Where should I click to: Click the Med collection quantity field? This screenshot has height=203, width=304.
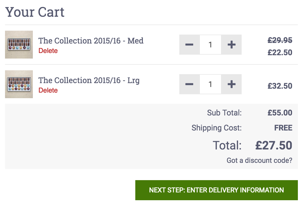pos(210,45)
